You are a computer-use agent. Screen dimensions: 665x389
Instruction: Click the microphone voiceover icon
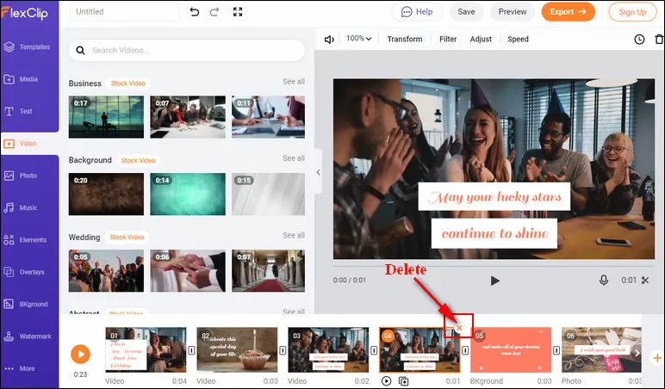click(604, 280)
